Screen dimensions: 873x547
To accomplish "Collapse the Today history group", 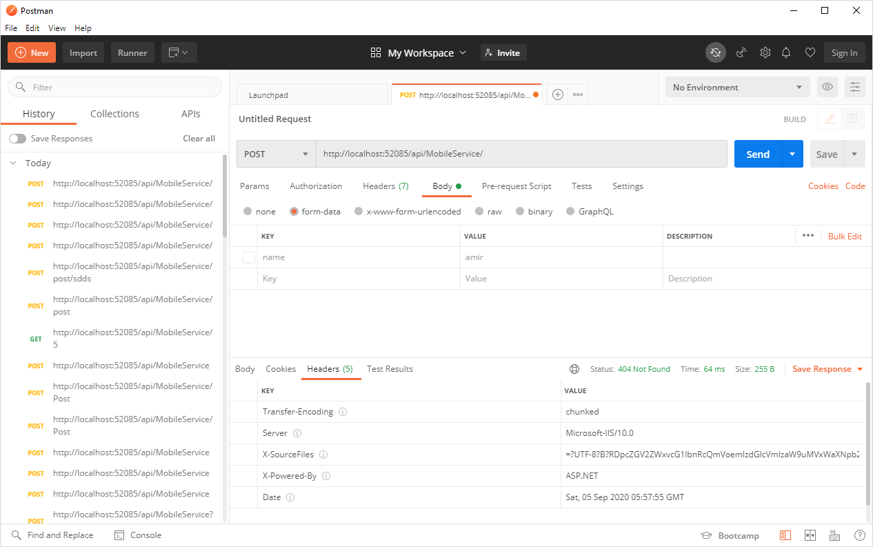I will click(12, 163).
